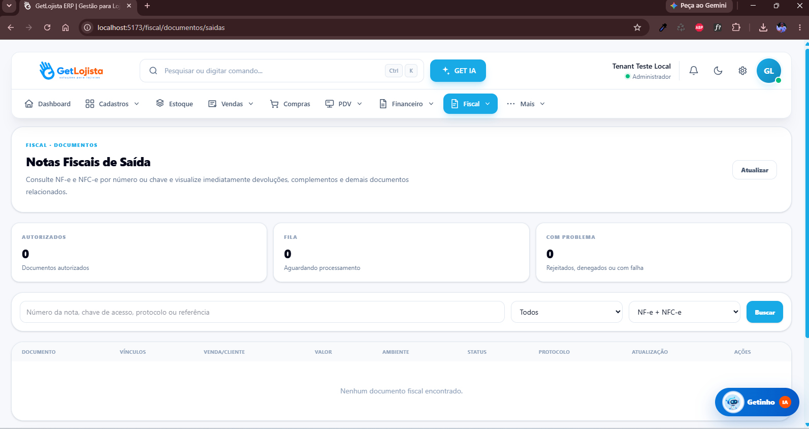Click the Peça ao Gemini button
This screenshot has width=809, height=429.
tap(699, 6)
